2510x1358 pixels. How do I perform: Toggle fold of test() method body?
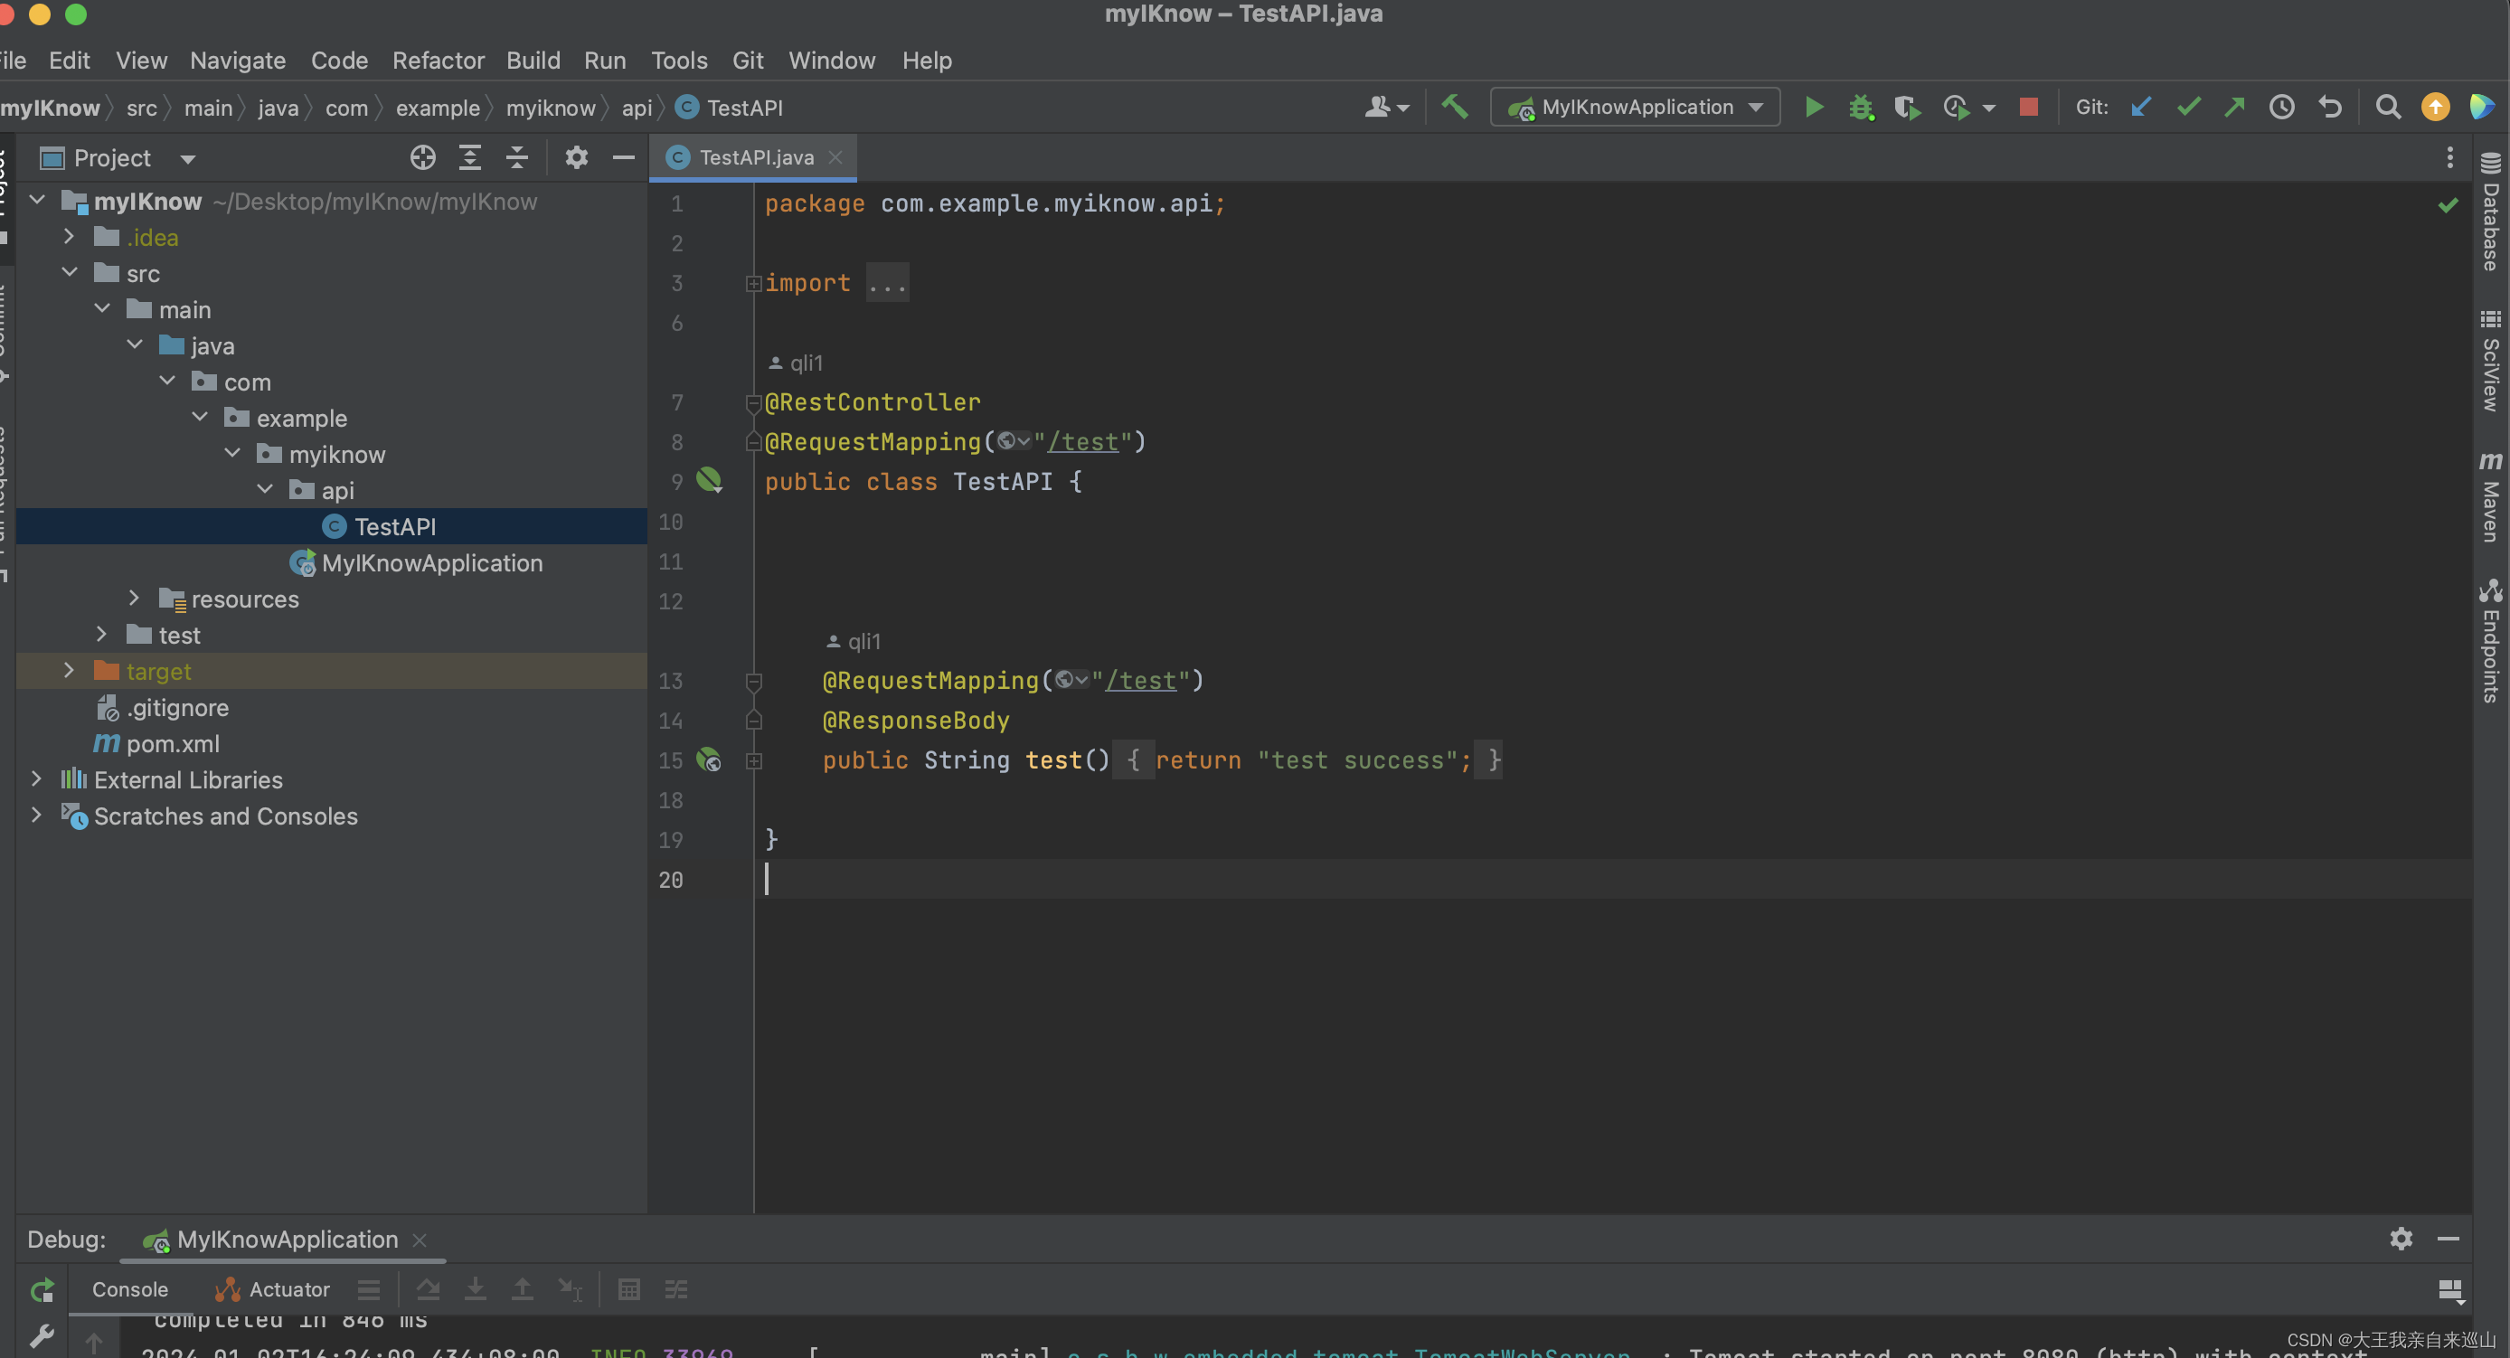(753, 761)
